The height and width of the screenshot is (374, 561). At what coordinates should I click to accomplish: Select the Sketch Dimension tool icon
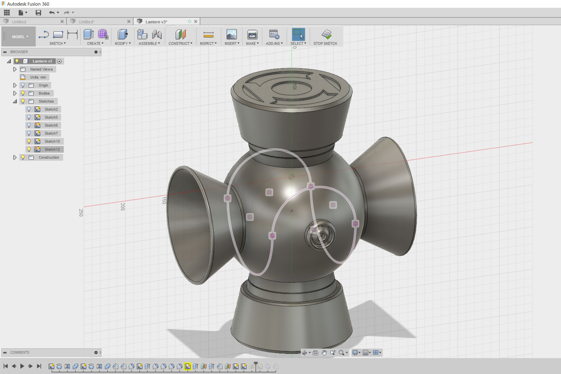[72, 35]
